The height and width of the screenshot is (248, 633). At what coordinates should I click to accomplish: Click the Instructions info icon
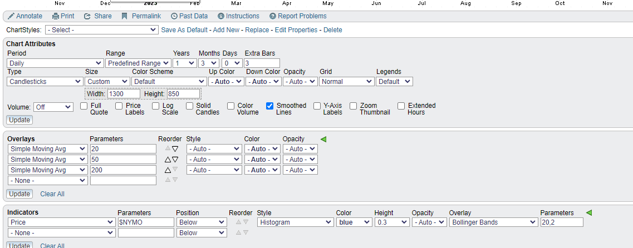(x=221, y=16)
